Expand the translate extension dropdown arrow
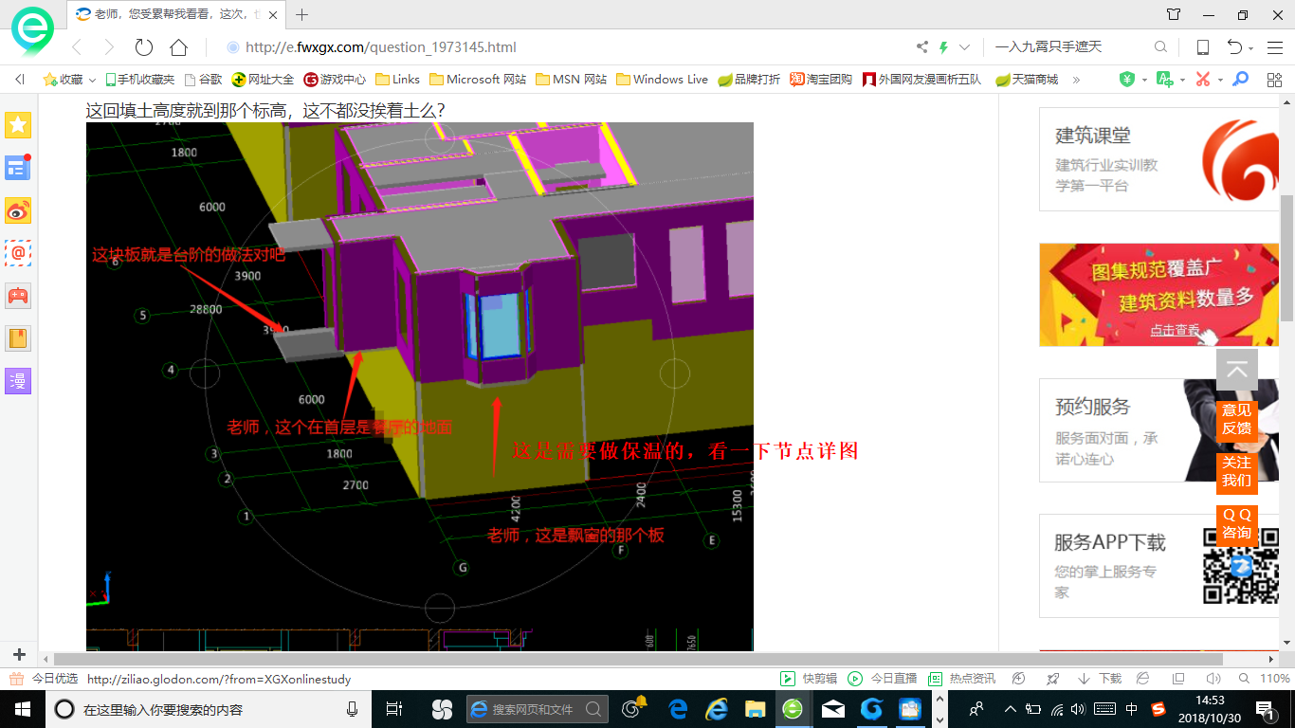 pos(1182,80)
